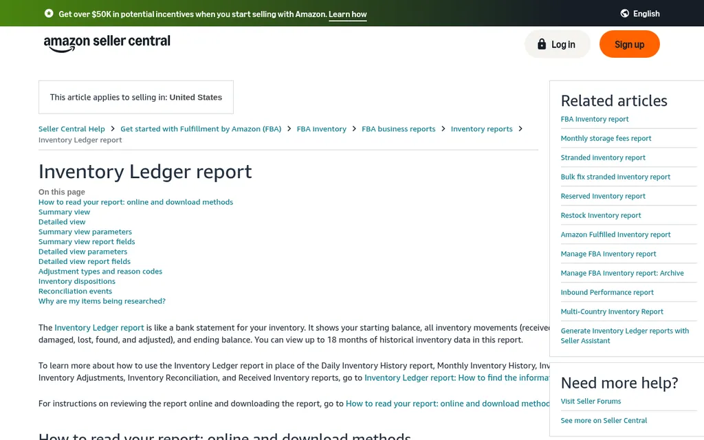
Task: Jump to Summary view parameters
Action: click(85, 232)
